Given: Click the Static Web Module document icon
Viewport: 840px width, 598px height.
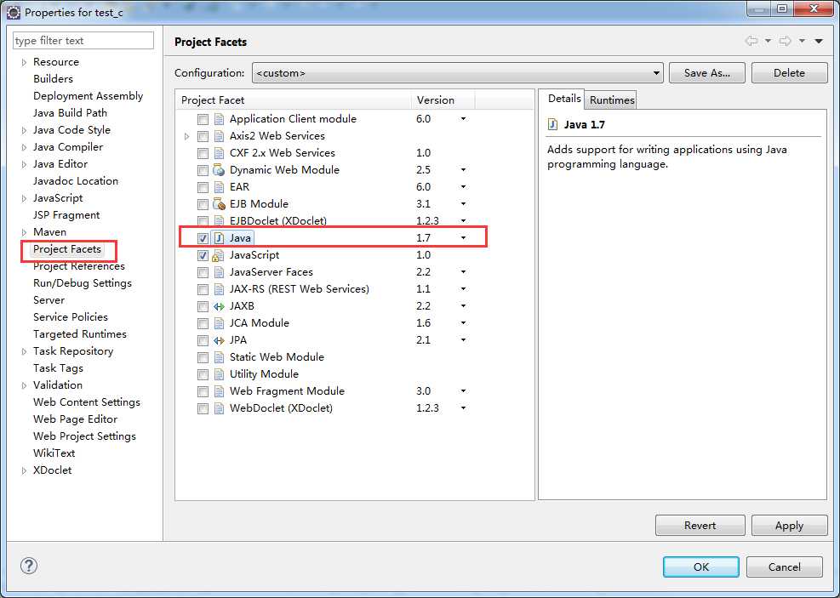Looking at the screenshot, I should tap(219, 357).
